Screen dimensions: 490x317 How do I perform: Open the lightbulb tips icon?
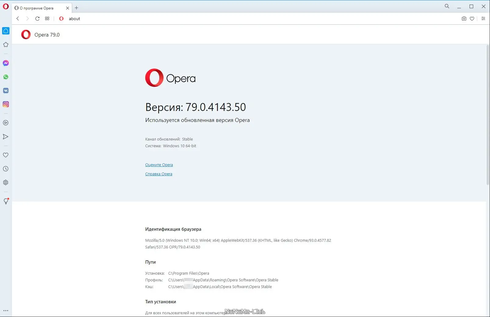click(6, 201)
